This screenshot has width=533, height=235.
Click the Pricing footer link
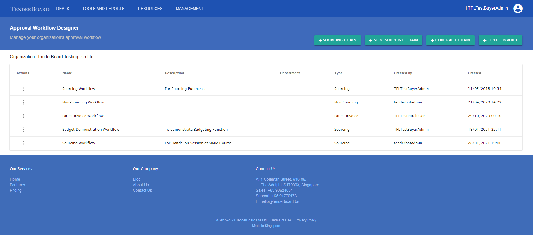(16, 190)
